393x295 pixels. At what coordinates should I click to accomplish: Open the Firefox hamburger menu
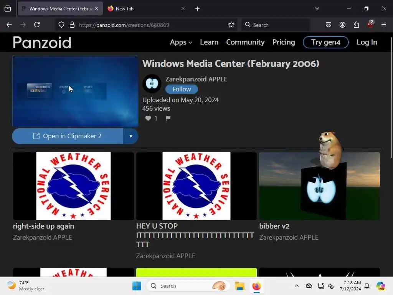click(x=384, y=25)
